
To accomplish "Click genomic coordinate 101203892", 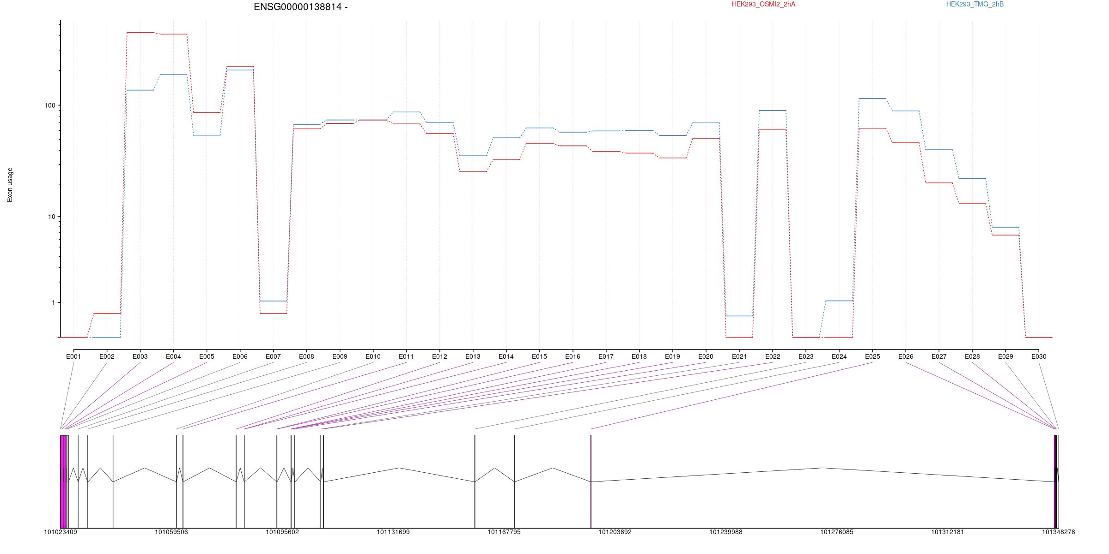I will click(x=615, y=532).
